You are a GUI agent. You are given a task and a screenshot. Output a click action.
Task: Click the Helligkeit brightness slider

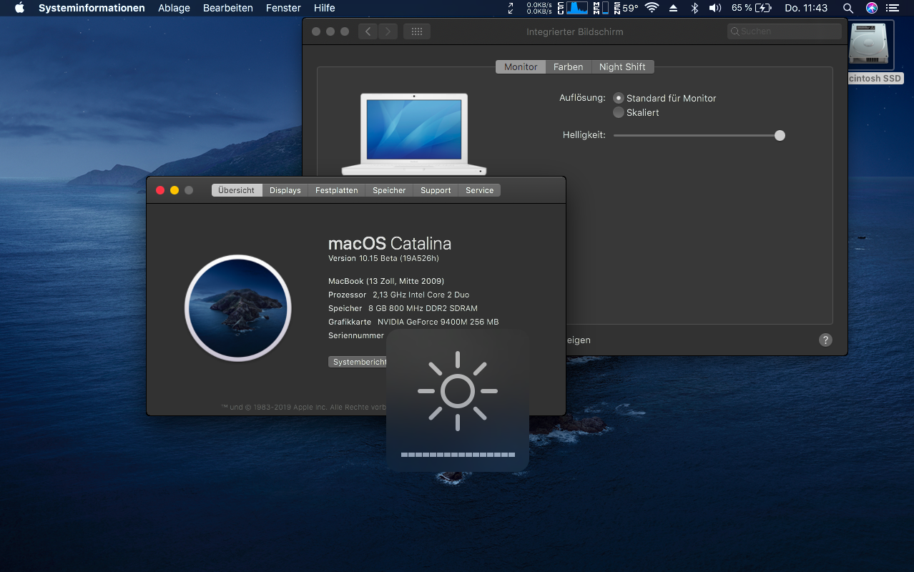coord(697,135)
